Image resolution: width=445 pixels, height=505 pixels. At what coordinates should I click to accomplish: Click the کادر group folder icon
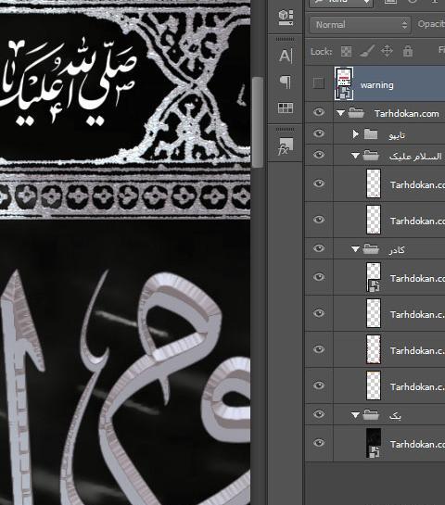(x=371, y=248)
